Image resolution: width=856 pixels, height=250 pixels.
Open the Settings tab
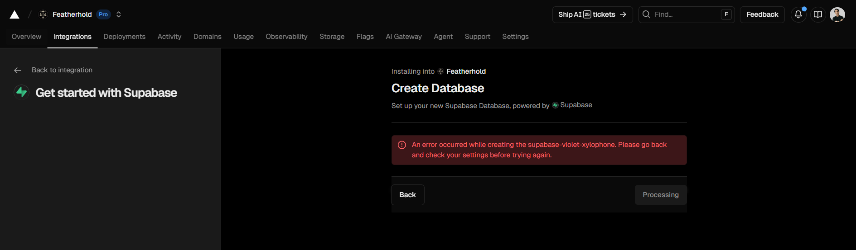[x=515, y=37]
